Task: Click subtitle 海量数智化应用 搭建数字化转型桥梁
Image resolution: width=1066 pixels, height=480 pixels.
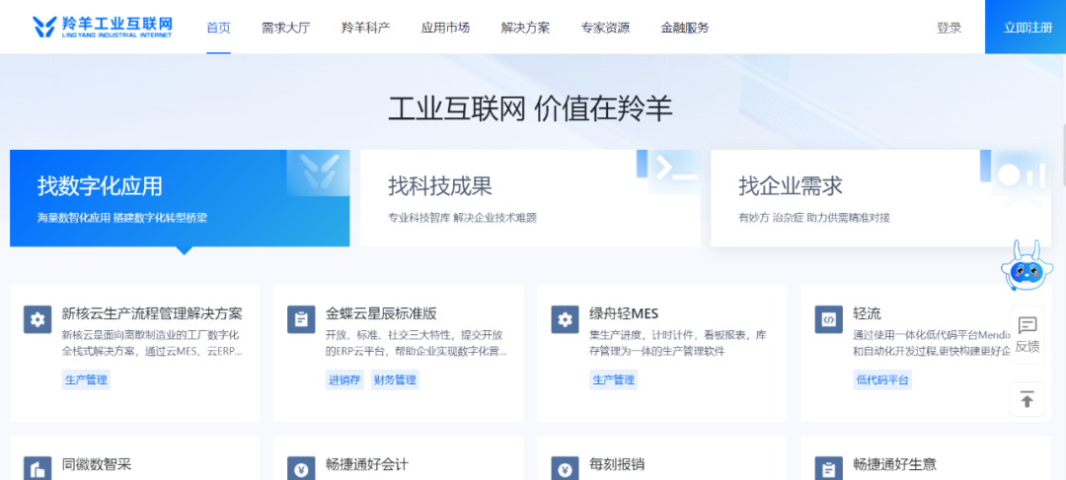Action: point(121,218)
